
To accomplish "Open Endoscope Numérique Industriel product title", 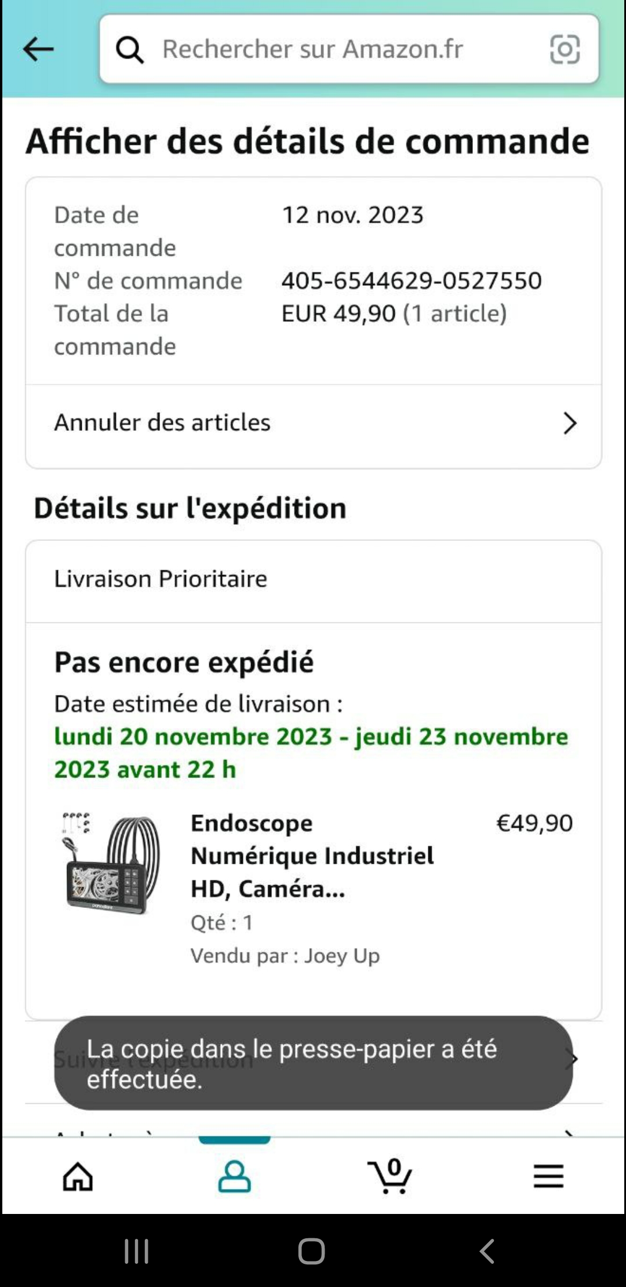I will click(x=312, y=856).
